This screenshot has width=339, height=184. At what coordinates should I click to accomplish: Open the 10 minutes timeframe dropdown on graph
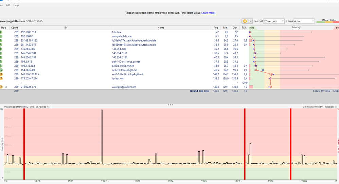336,107
